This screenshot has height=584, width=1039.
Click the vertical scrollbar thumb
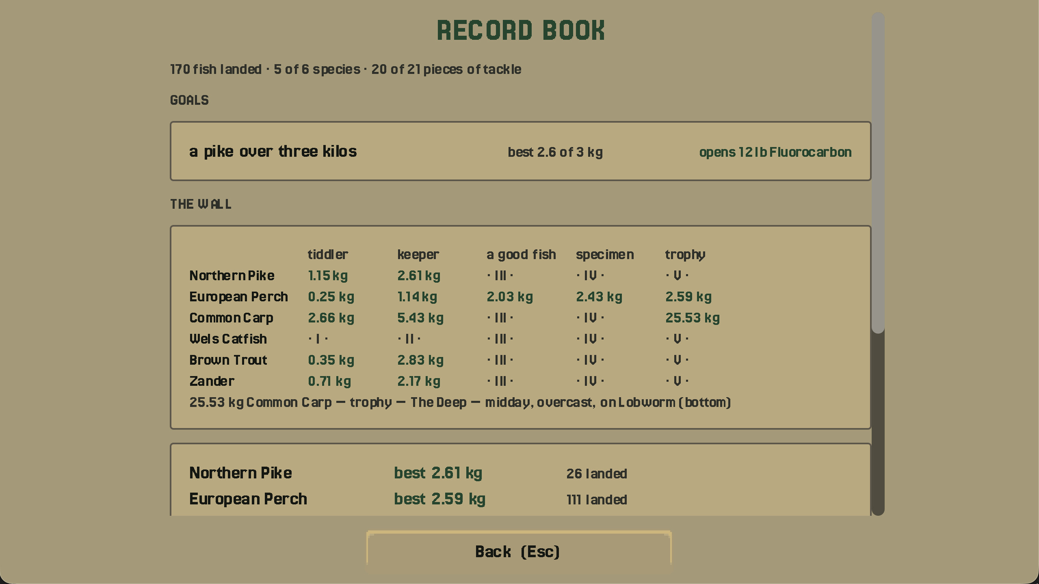pos(878,173)
